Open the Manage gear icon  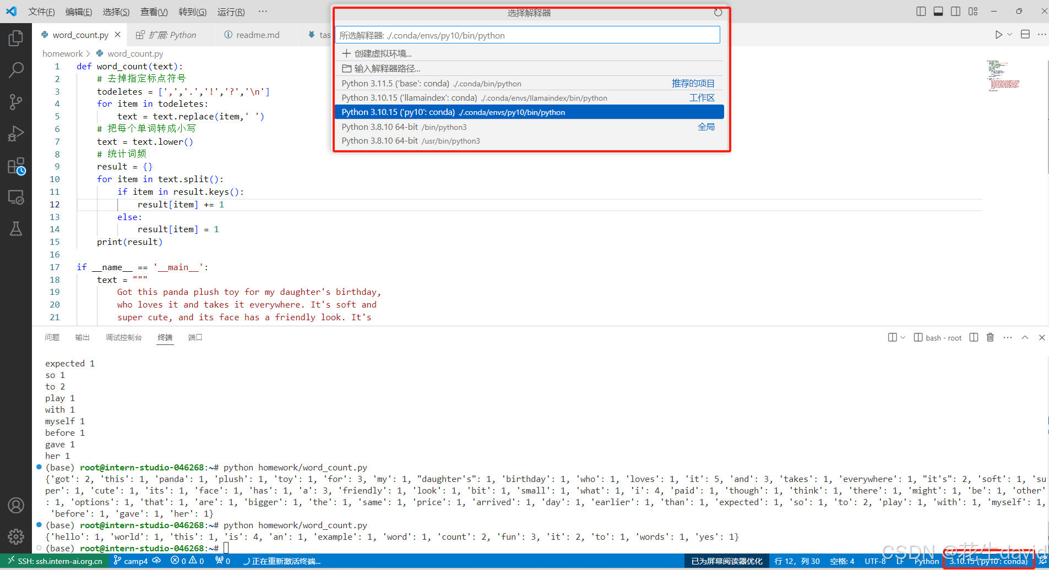tap(16, 536)
